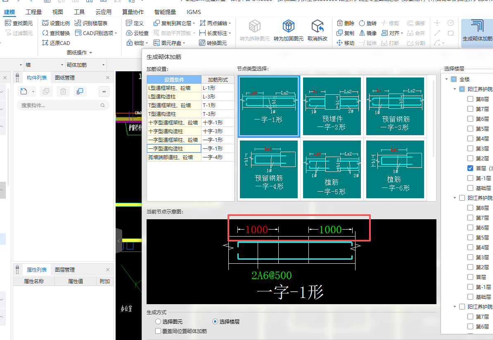Open the 锁定 dropdown arrow
The image size is (493, 340).
[x=147, y=43]
